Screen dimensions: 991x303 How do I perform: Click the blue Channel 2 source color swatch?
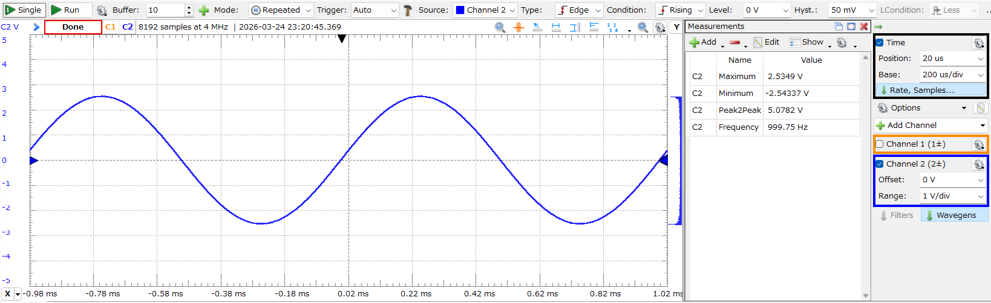coord(460,10)
